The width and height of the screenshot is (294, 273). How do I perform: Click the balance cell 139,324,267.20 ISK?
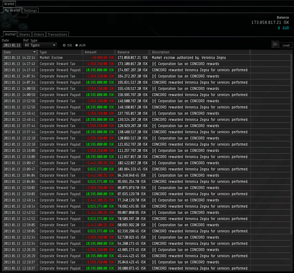pos(132,119)
